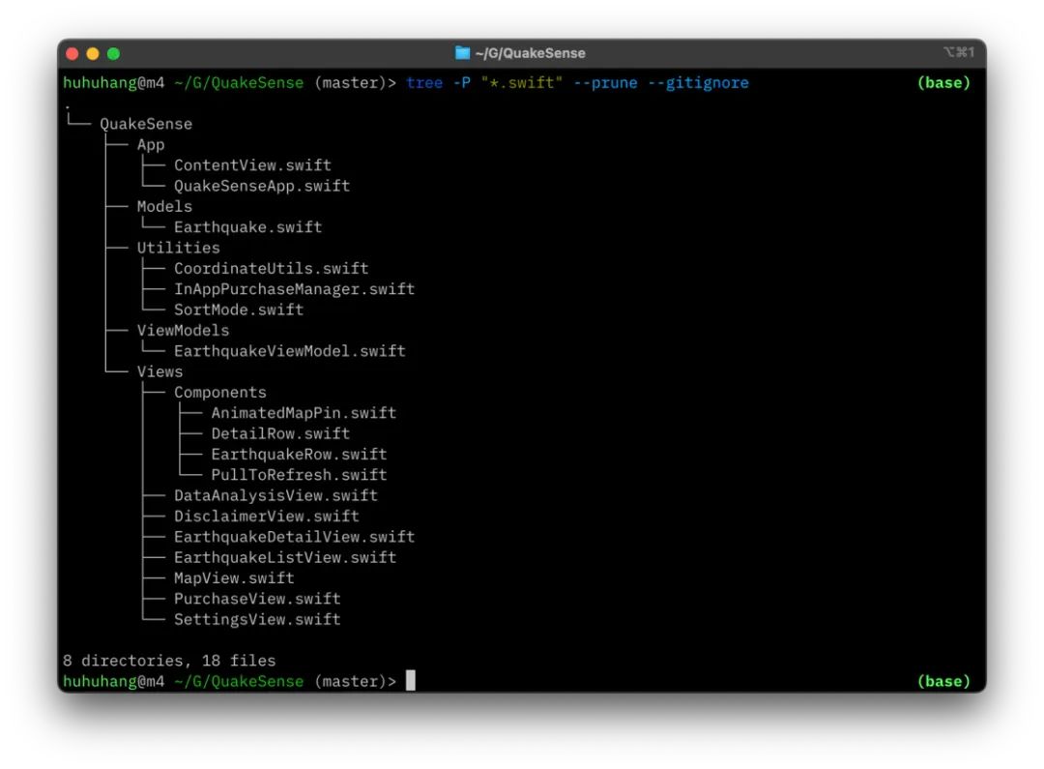Click the yellow minimize window button
Image resolution: width=1044 pixels, height=769 pixels.
pos(94,53)
